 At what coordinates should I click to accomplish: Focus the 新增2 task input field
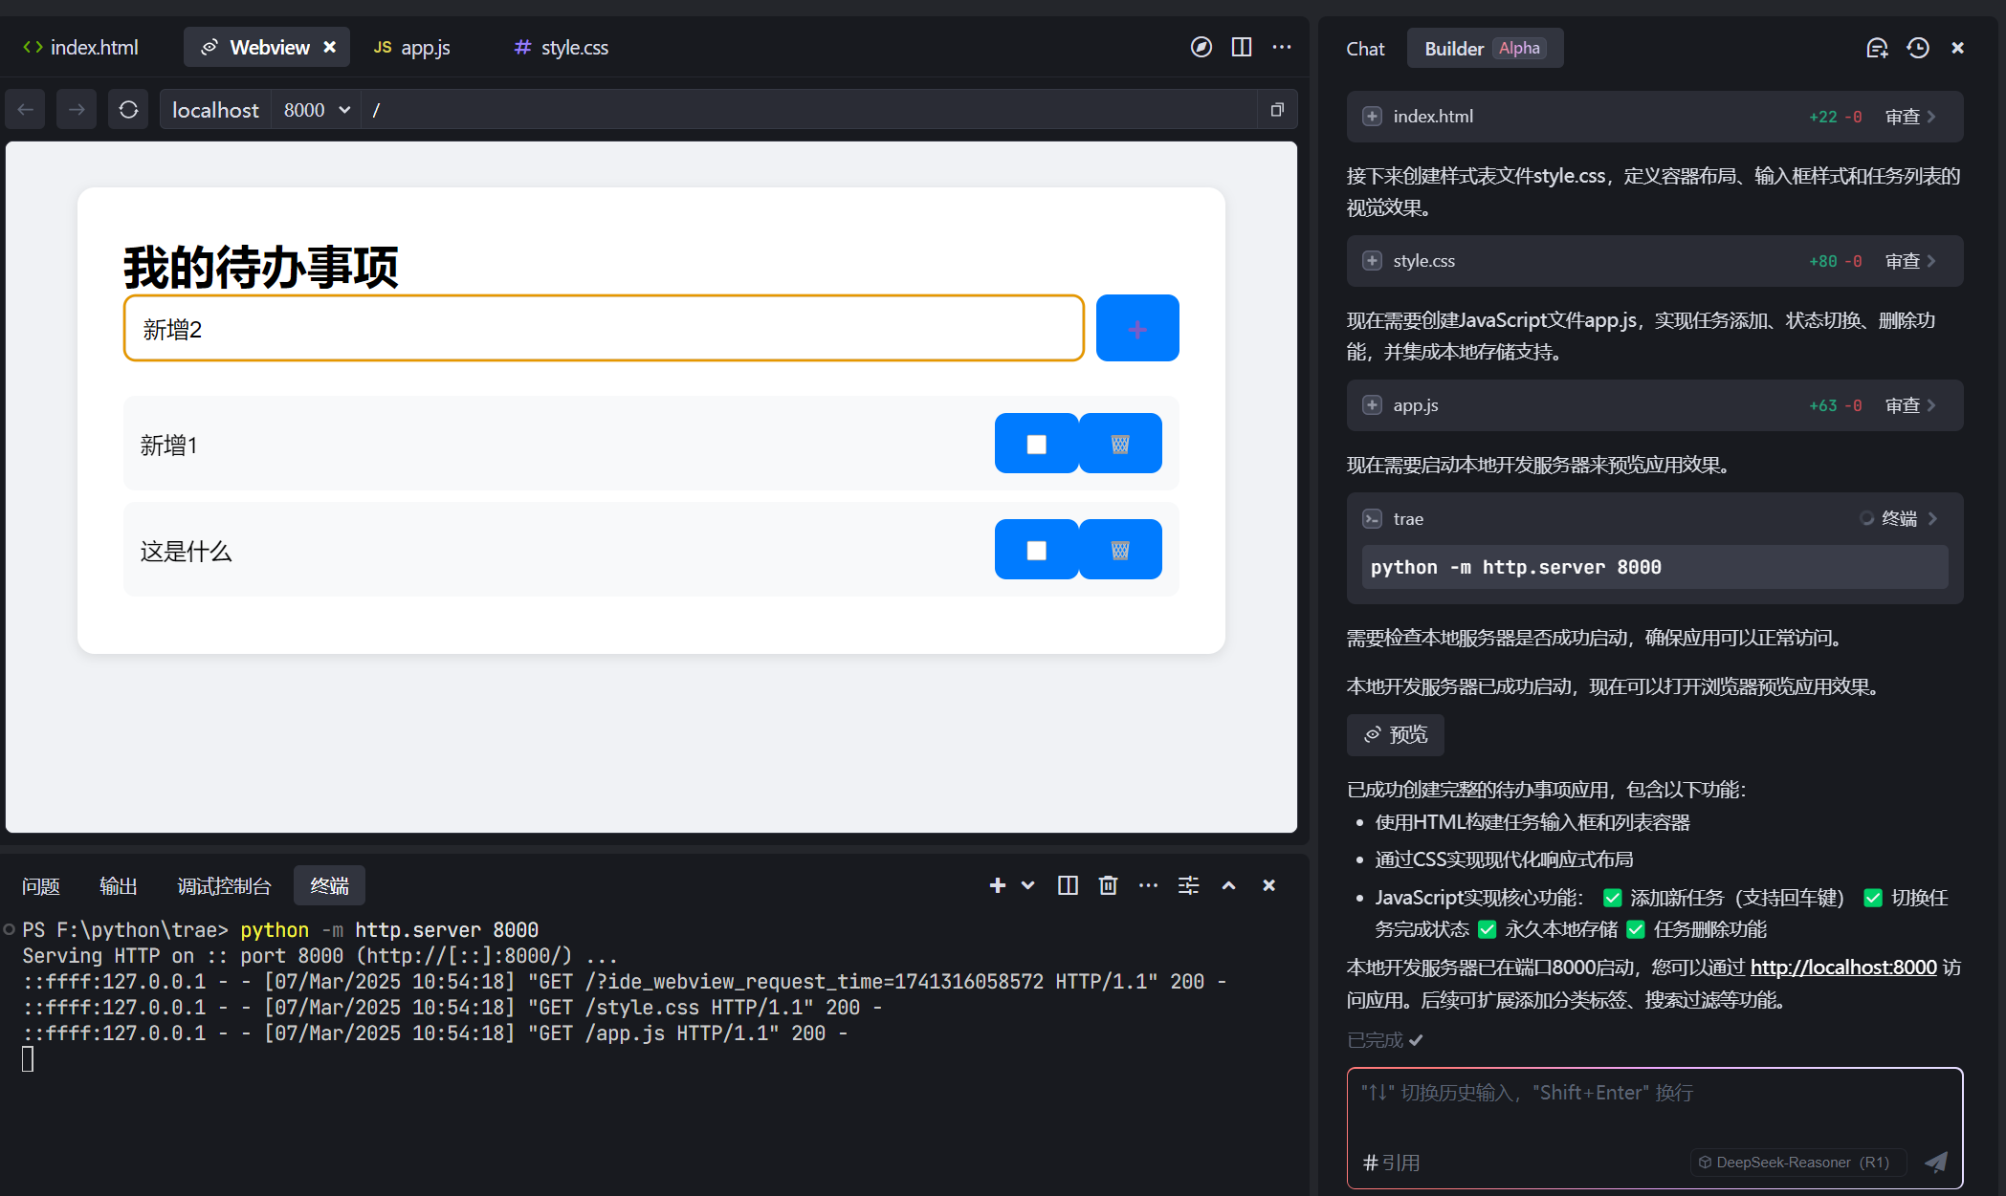click(x=603, y=329)
